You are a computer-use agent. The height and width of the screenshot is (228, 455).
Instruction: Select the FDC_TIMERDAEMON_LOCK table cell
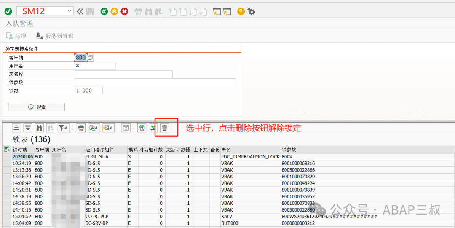point(250,156)
